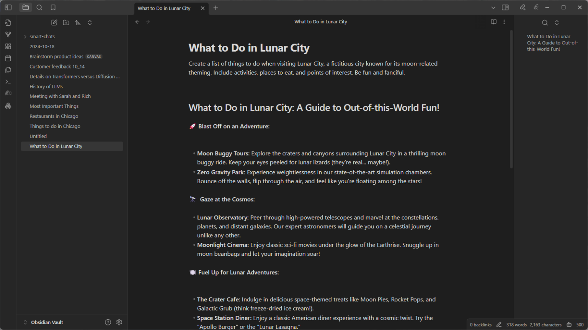Toggle the left sidebar
Screen dimensions: 588x330
[x=8, y=8]
